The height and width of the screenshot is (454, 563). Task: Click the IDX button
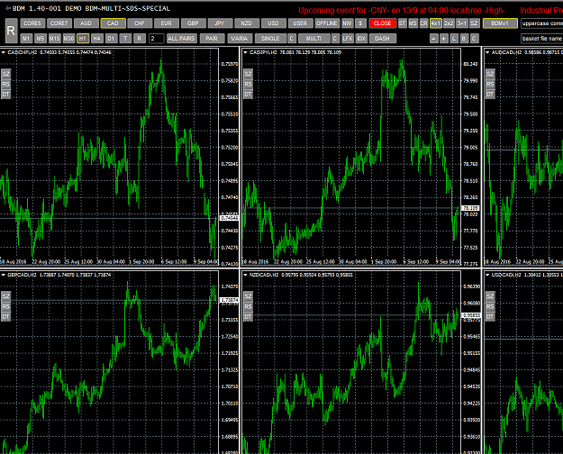[x=361, y=39]
